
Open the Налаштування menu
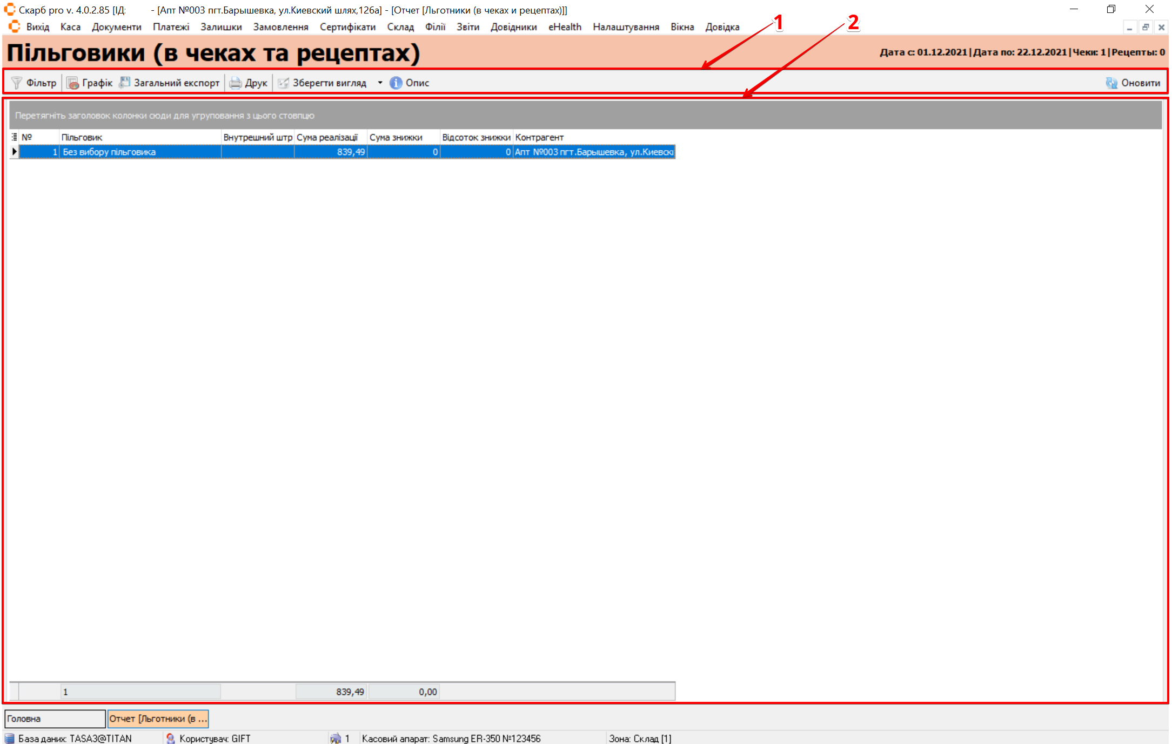click(626, 27)
